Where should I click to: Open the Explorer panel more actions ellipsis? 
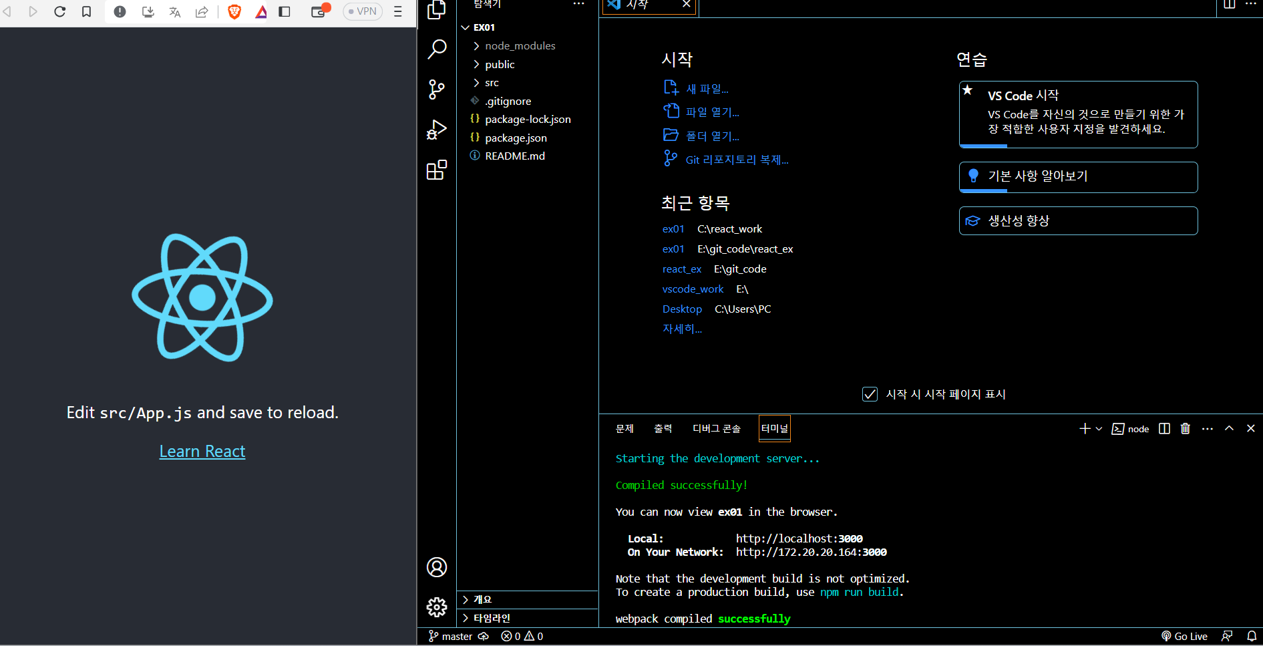tap(578, 4)
